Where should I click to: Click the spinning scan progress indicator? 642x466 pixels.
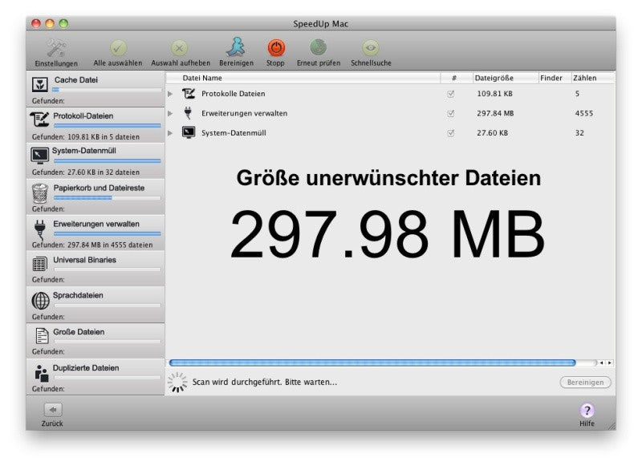(x=177, y=382)
